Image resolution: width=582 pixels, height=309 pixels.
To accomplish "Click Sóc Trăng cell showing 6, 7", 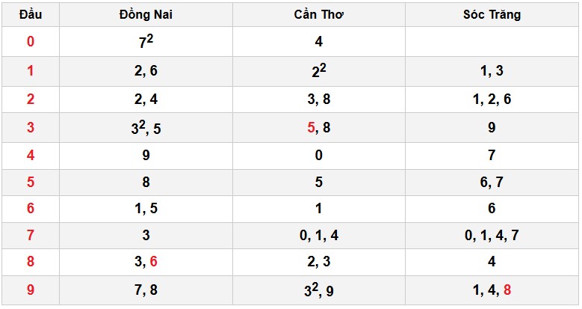I will click(492, 182).
